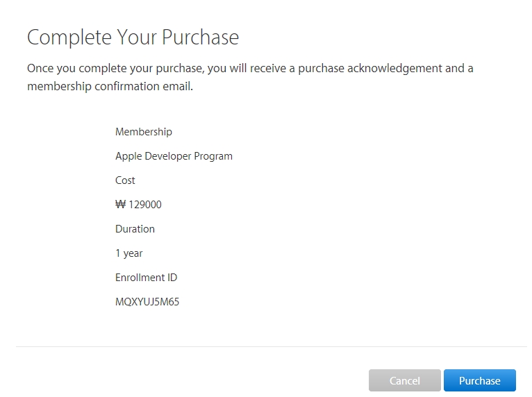Click the won currency symbol

120,205
